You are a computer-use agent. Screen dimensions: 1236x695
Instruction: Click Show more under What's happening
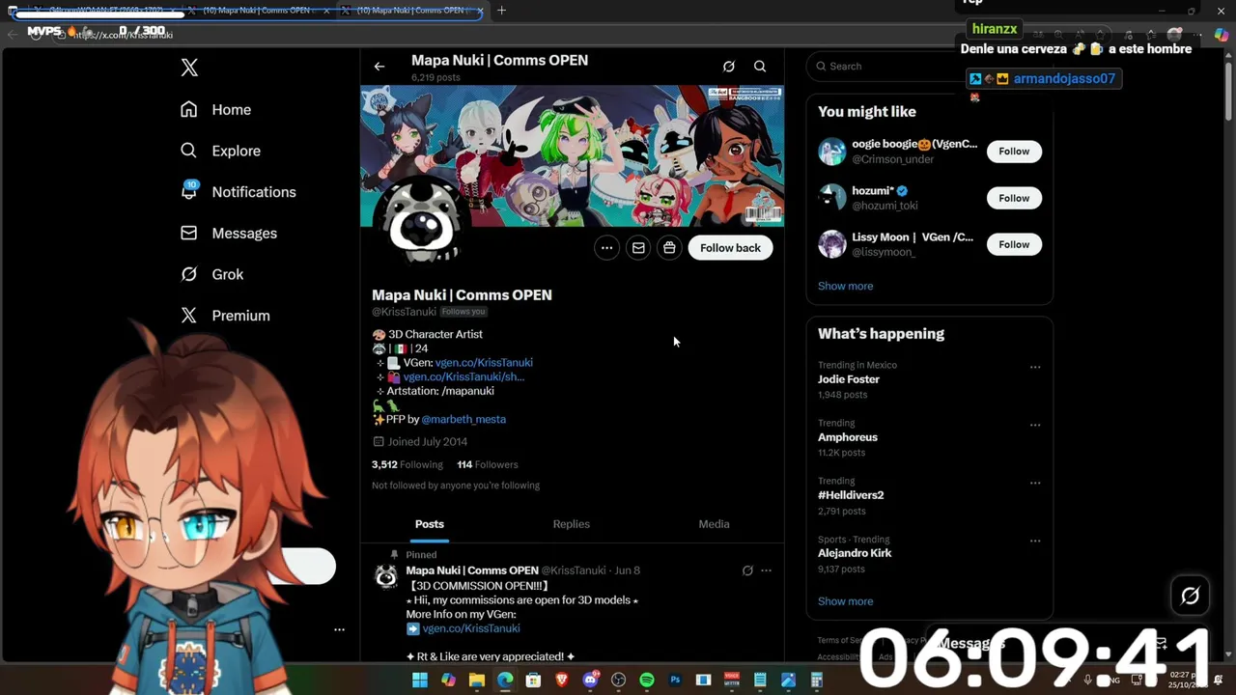845,601
